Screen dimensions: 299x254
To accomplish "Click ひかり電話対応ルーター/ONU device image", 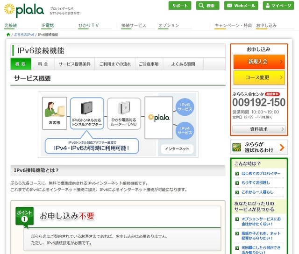I will tap(124, 108).
